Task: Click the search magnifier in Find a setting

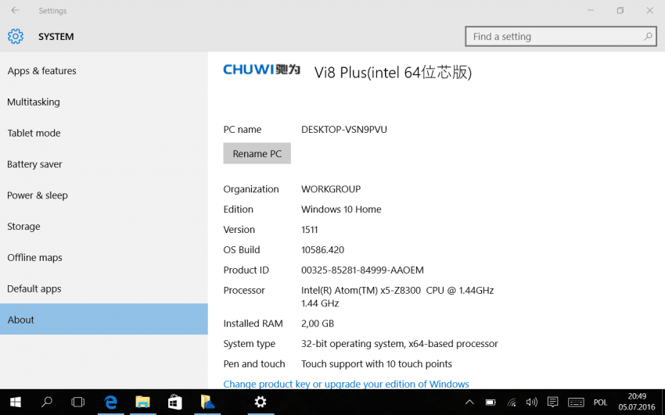Action: point(648,37)
